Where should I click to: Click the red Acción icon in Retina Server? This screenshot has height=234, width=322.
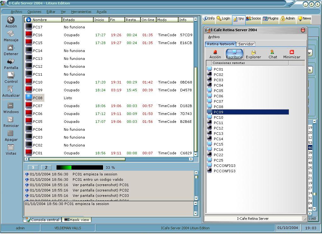(x=215, y=52)
